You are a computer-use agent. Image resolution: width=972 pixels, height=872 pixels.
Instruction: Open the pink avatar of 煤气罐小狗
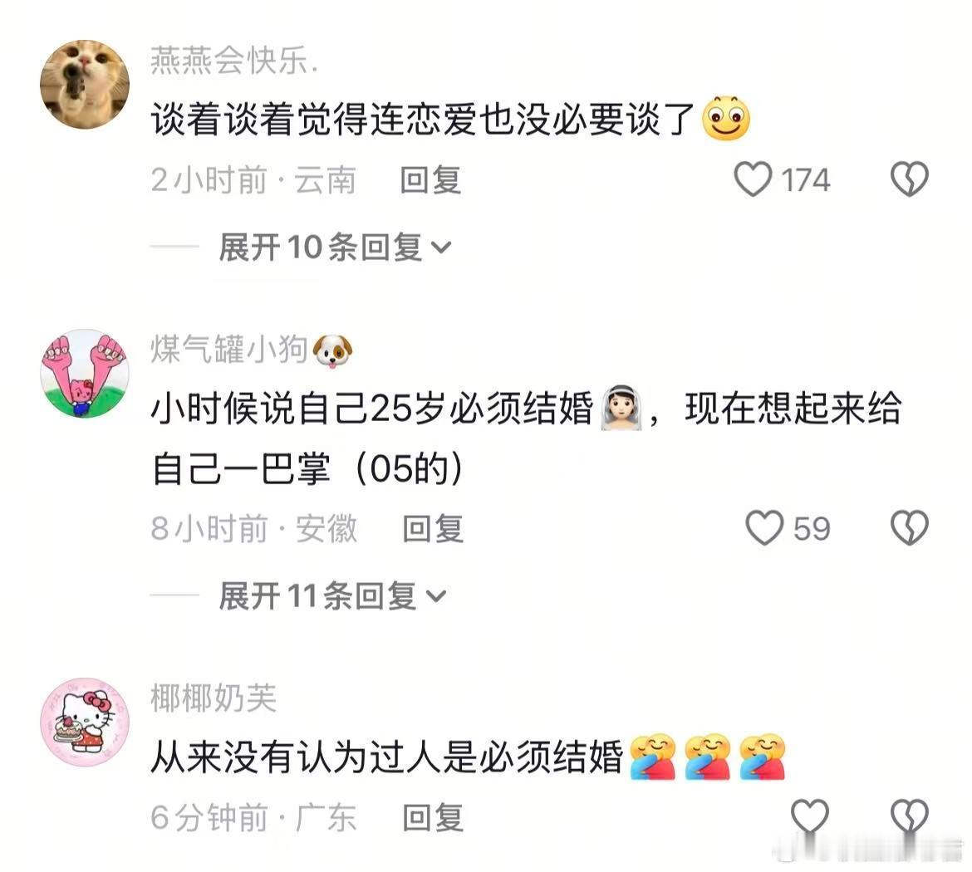(85, 374)
